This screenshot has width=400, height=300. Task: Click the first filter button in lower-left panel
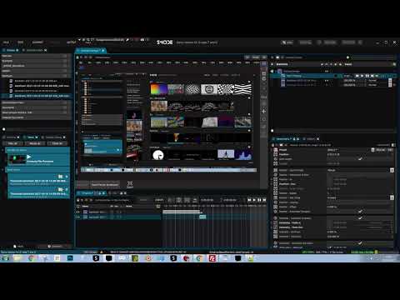point(12,143)
